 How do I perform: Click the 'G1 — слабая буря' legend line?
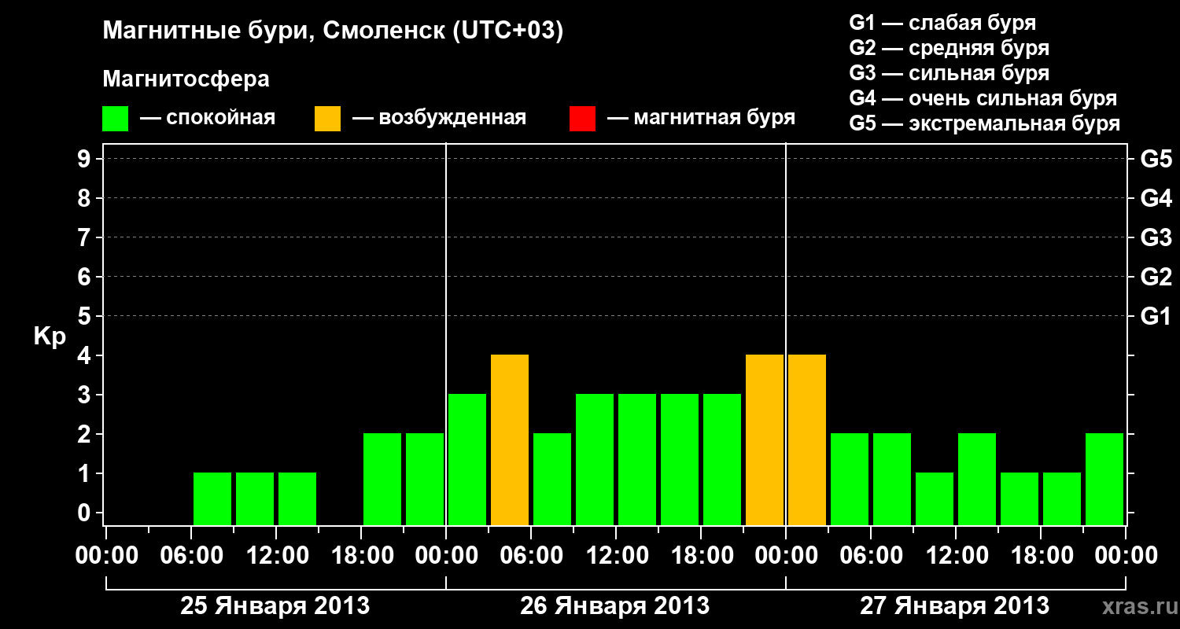click(x=942, y=23)
